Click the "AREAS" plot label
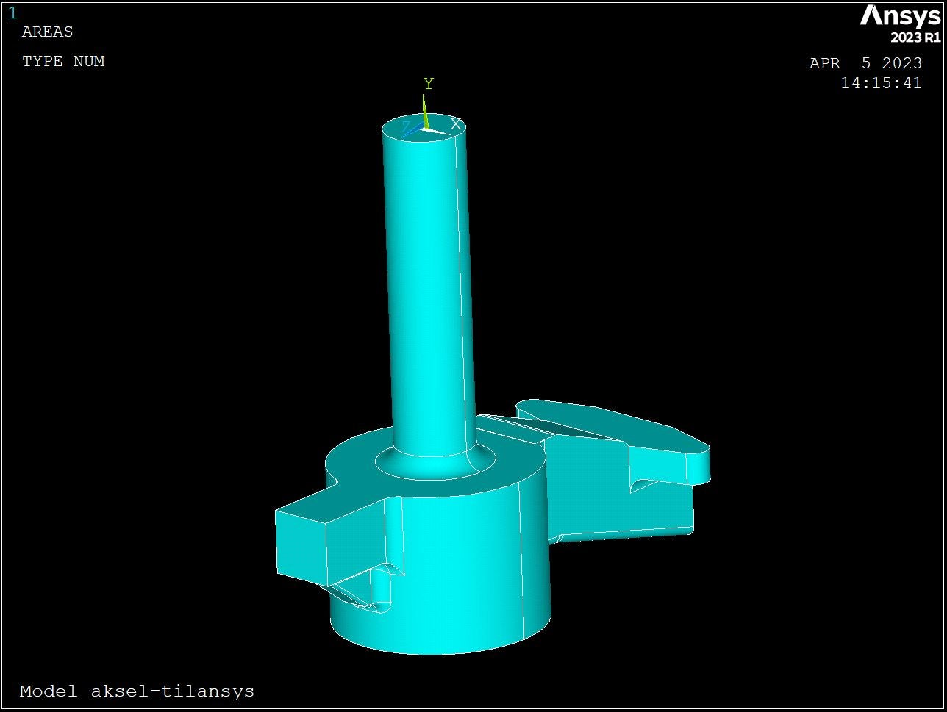 click(x=48, y=32)
